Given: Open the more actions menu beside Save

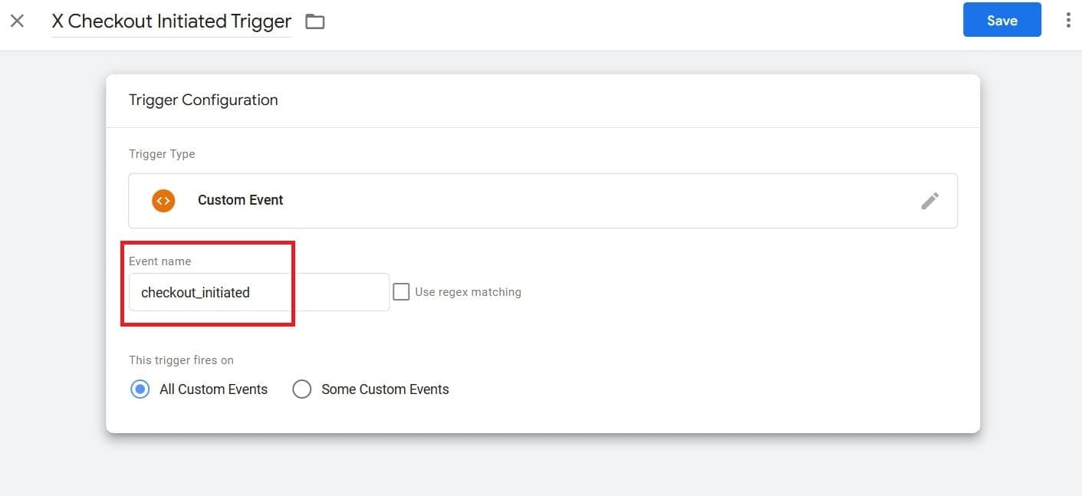Looking at the screenshot, I should click(1068, 19).
